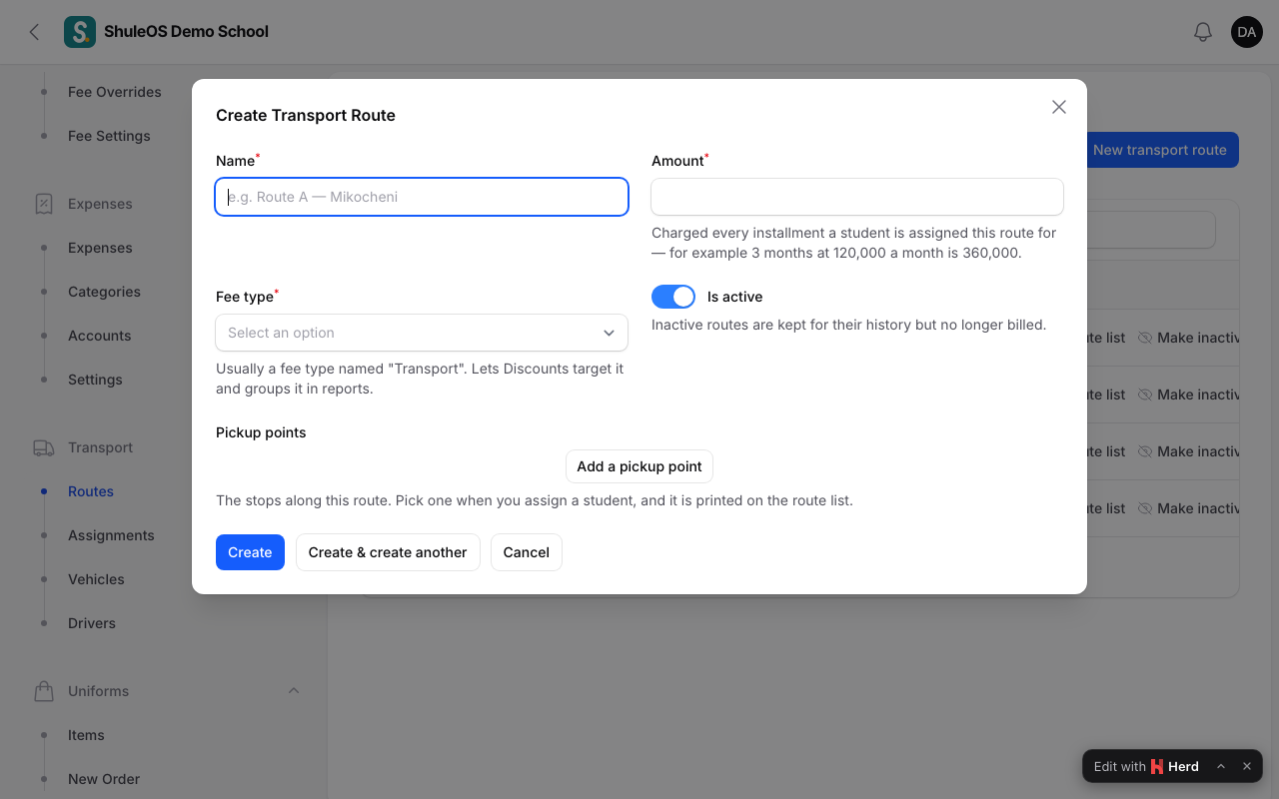Click Create & create another
Screen dimensions: 1279x799
[388, 552]
